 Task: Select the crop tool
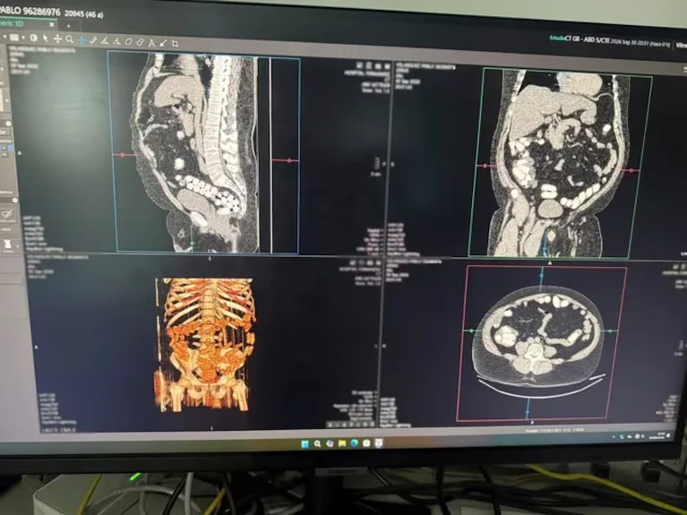[175, 43]
